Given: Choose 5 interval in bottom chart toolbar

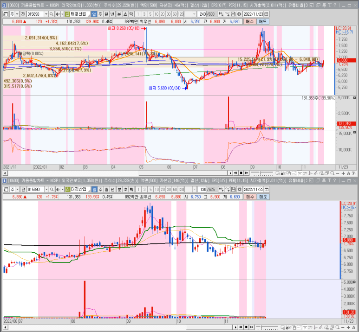Looking at the screenshot, I should coord(150,189).
